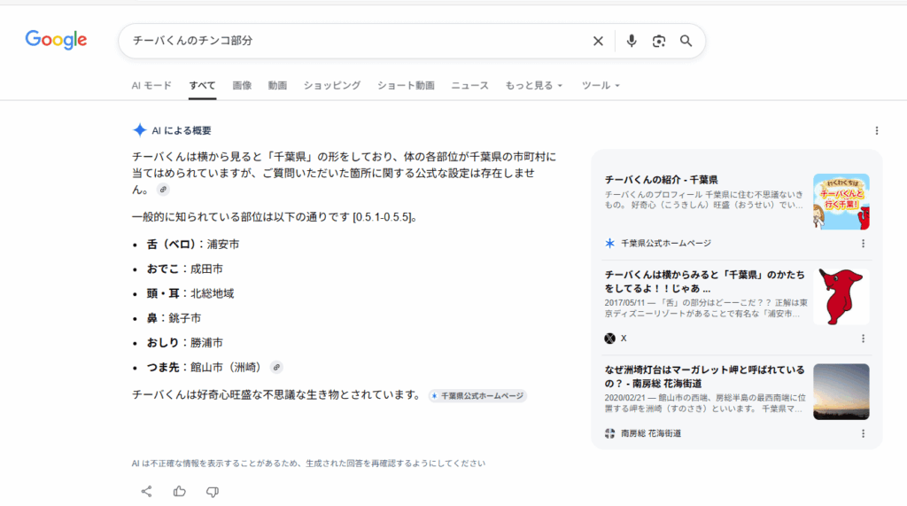This screenshot has height=506, width=907.
Task: Click into the search query input field
Action: tap(356, 41)
